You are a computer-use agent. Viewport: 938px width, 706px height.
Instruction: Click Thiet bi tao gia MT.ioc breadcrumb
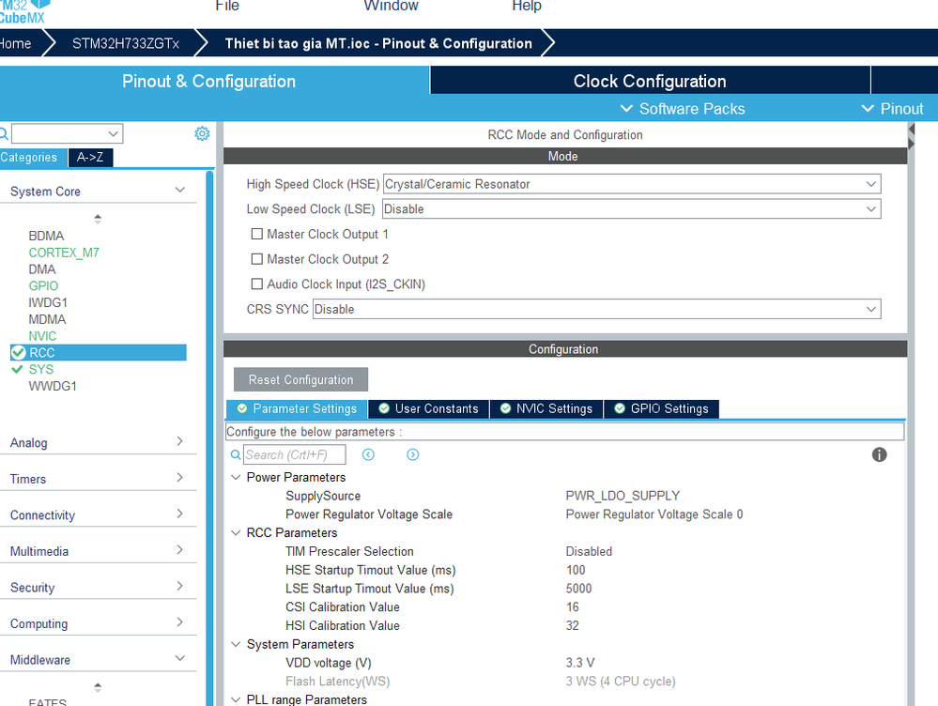click(378, 44)
